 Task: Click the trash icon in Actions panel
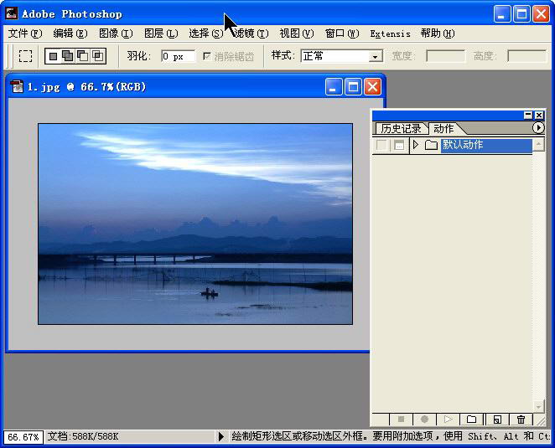(x=521, y=420)
